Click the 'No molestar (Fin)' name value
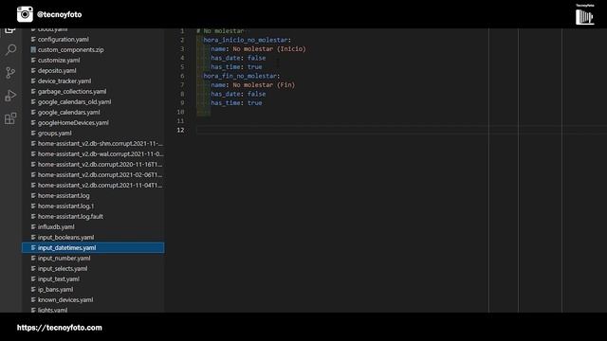This screenshot has height=341, width=607. coord(264,85)
